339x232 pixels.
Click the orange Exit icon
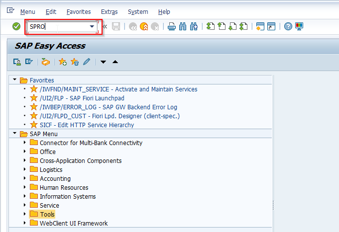click(144, 26)
